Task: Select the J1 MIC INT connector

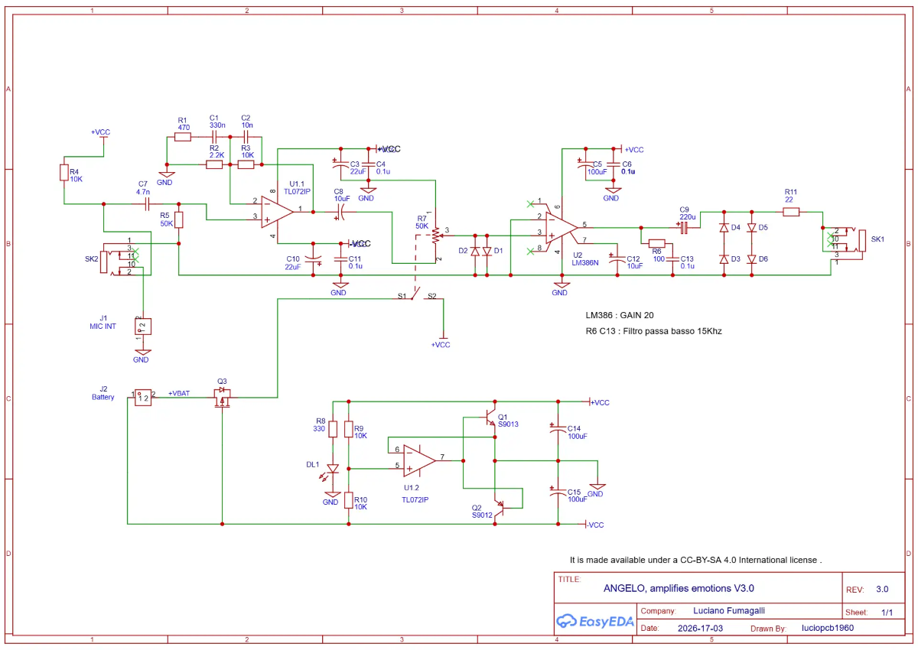Action: click(x=142, y=327)
